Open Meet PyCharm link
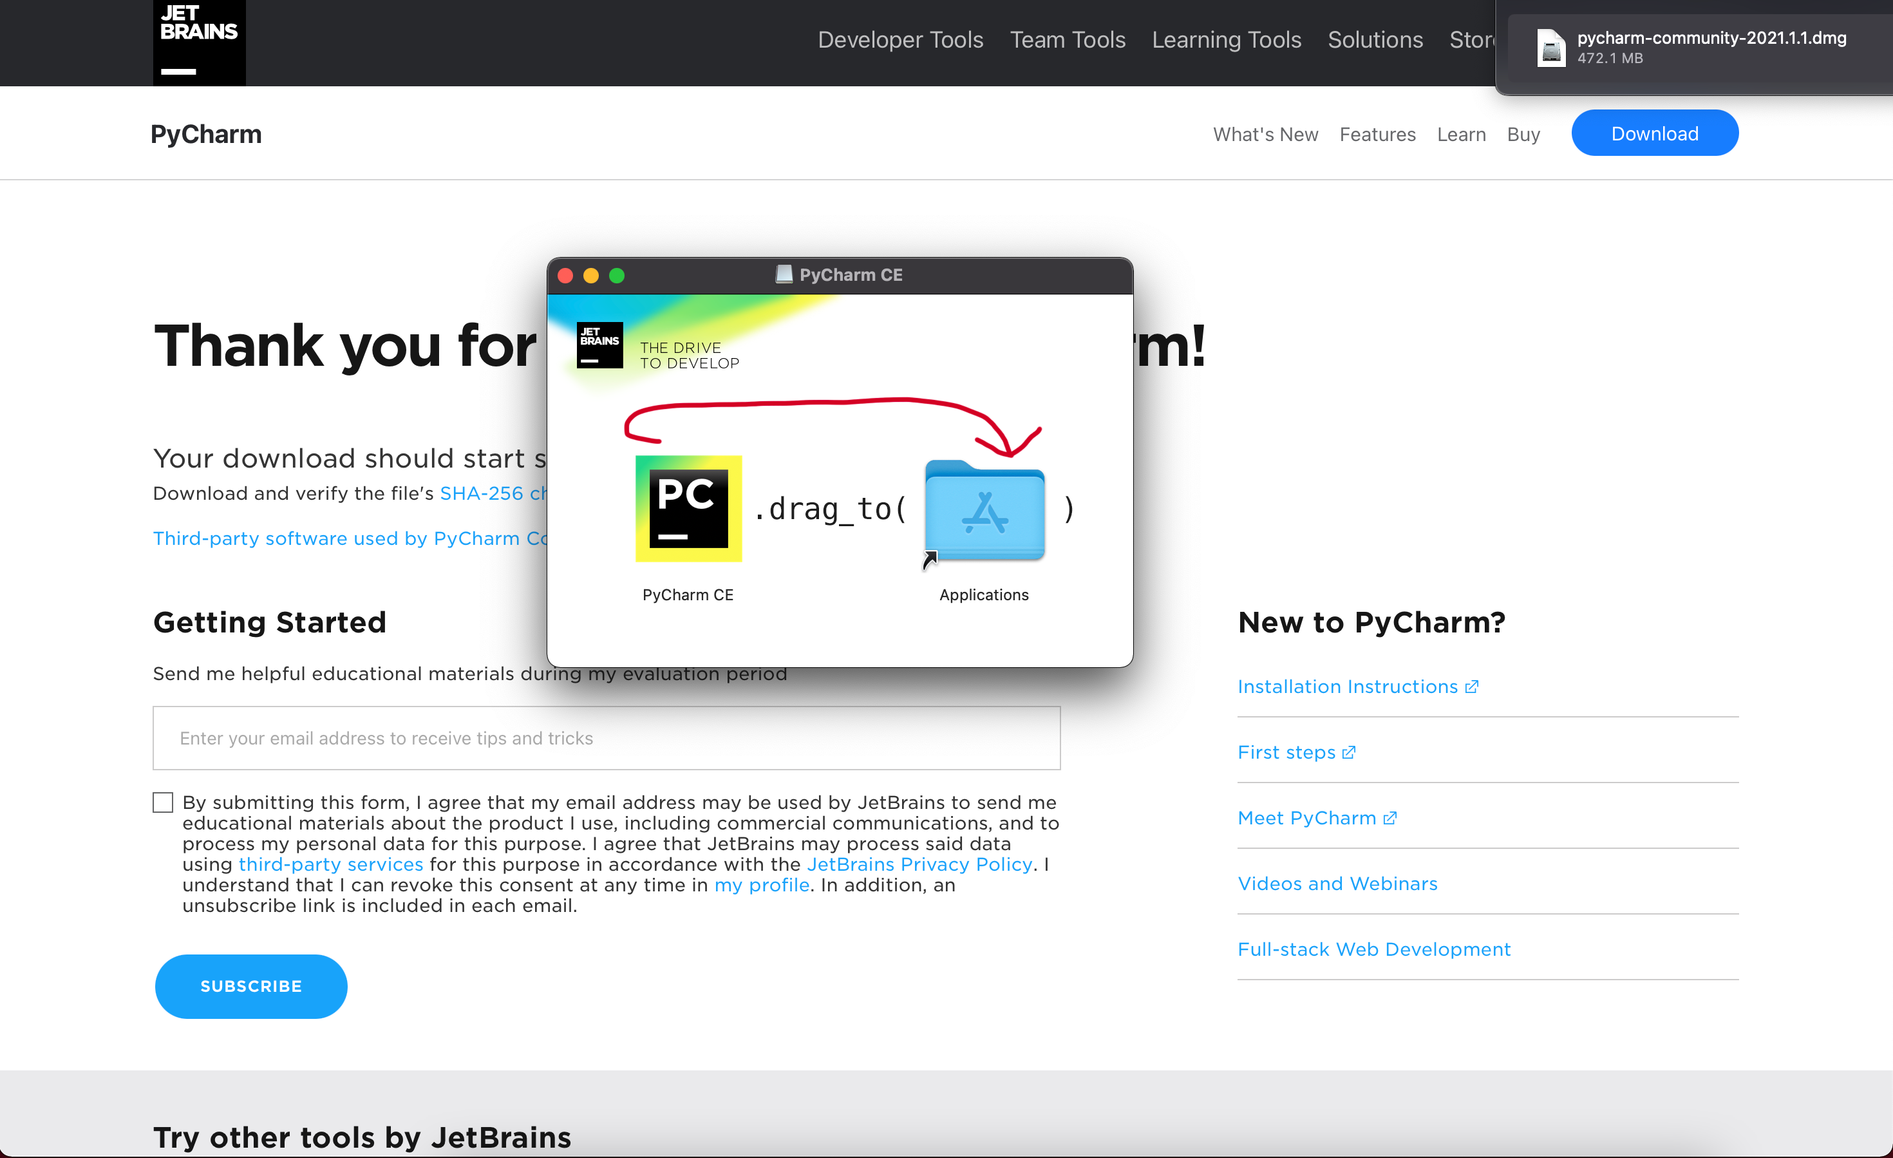 (x=1317, y=817)
